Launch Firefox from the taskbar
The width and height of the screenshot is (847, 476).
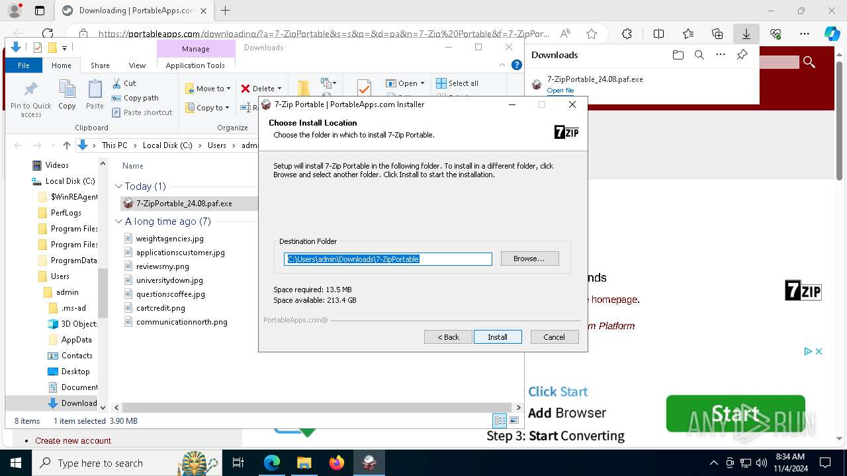point(337,463)
